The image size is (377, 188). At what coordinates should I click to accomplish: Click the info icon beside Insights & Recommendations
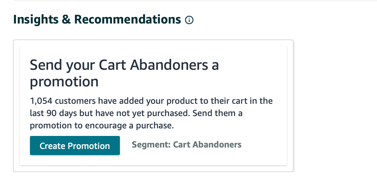click(189, 20)
